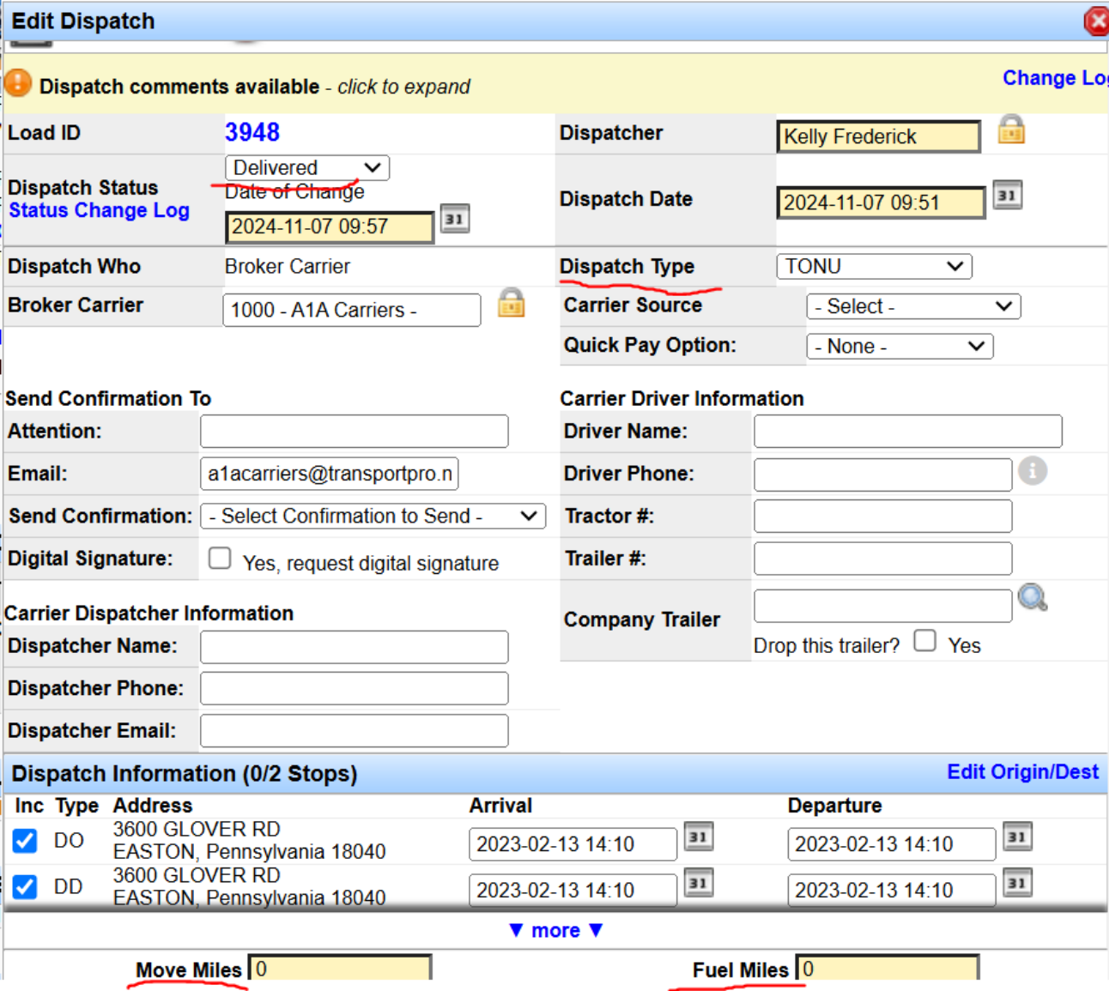Uncheck the Inc box for DO stop
Image resolution: width=1109 pixels, height=991 pixels.
click(25, 840)
